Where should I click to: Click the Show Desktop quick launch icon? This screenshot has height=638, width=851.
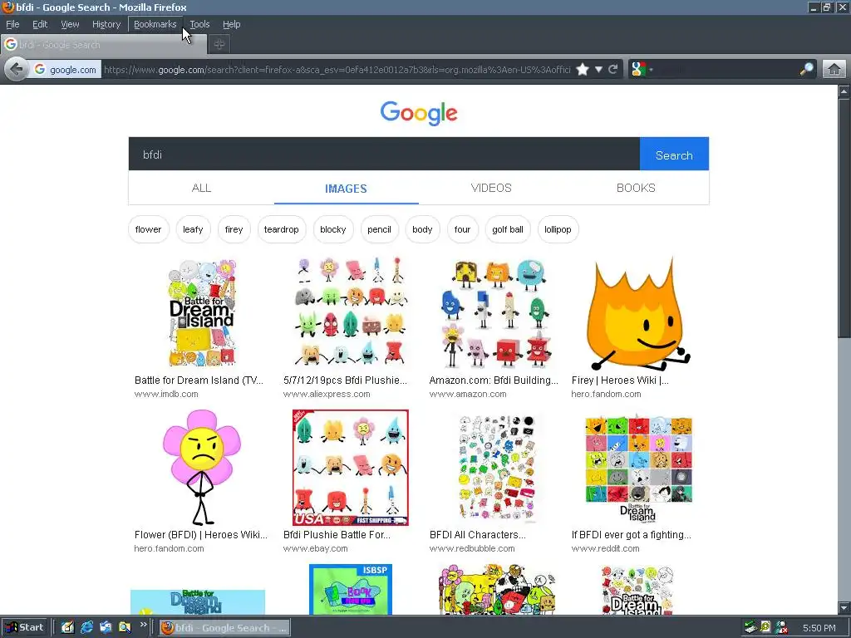[67, 627]
